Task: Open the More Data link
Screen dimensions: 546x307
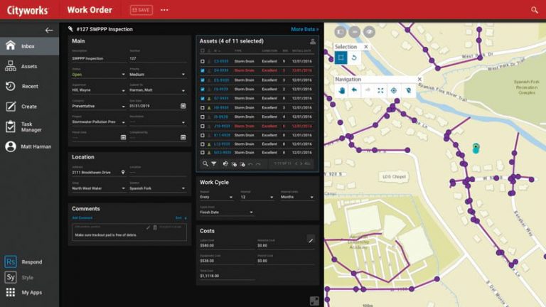Action: click(305, 29)
